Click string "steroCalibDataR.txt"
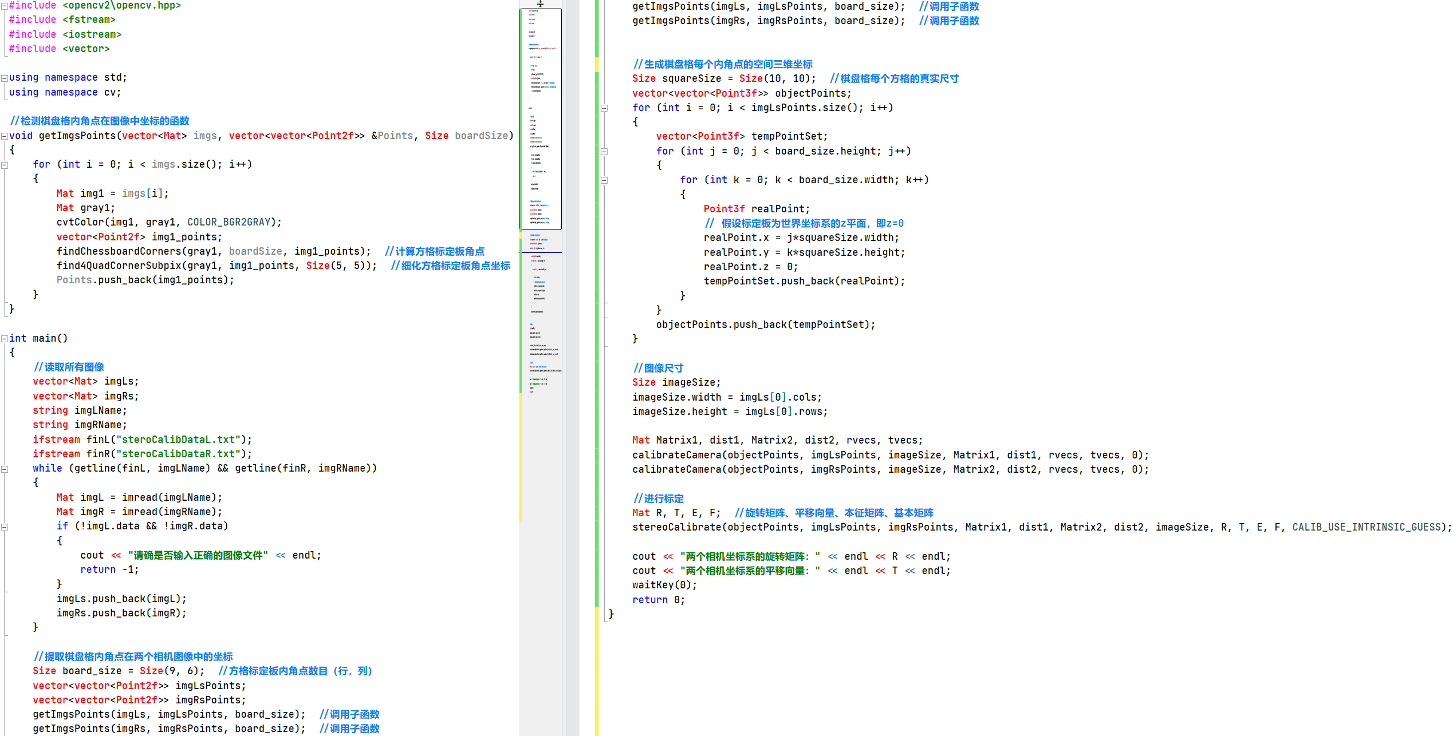The height and width of the screenshot is (736, 1453). click(178, 454)
